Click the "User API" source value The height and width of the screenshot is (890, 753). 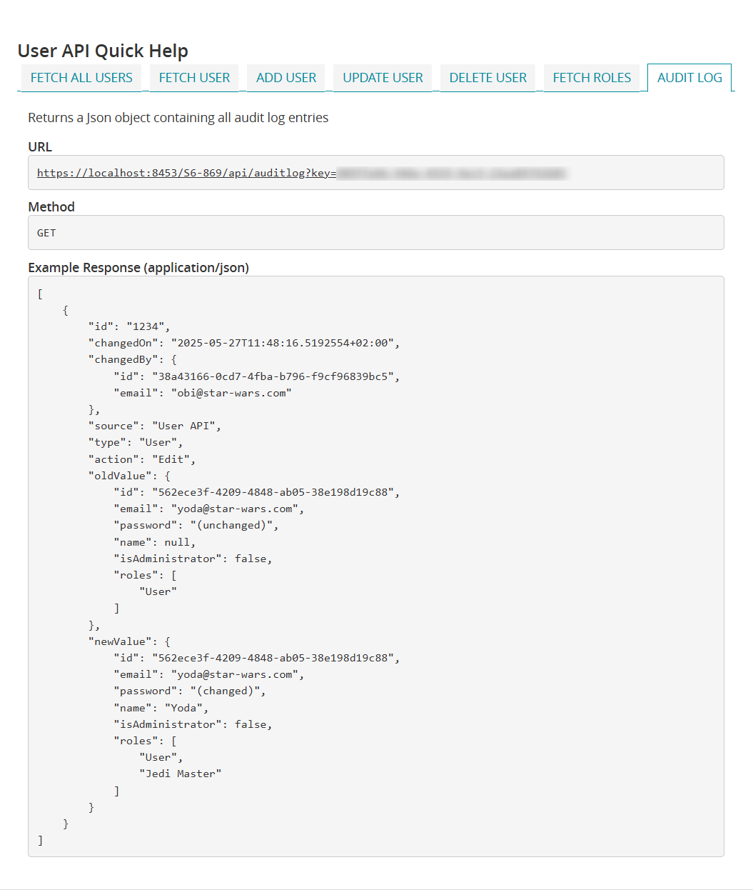[186, 426]
